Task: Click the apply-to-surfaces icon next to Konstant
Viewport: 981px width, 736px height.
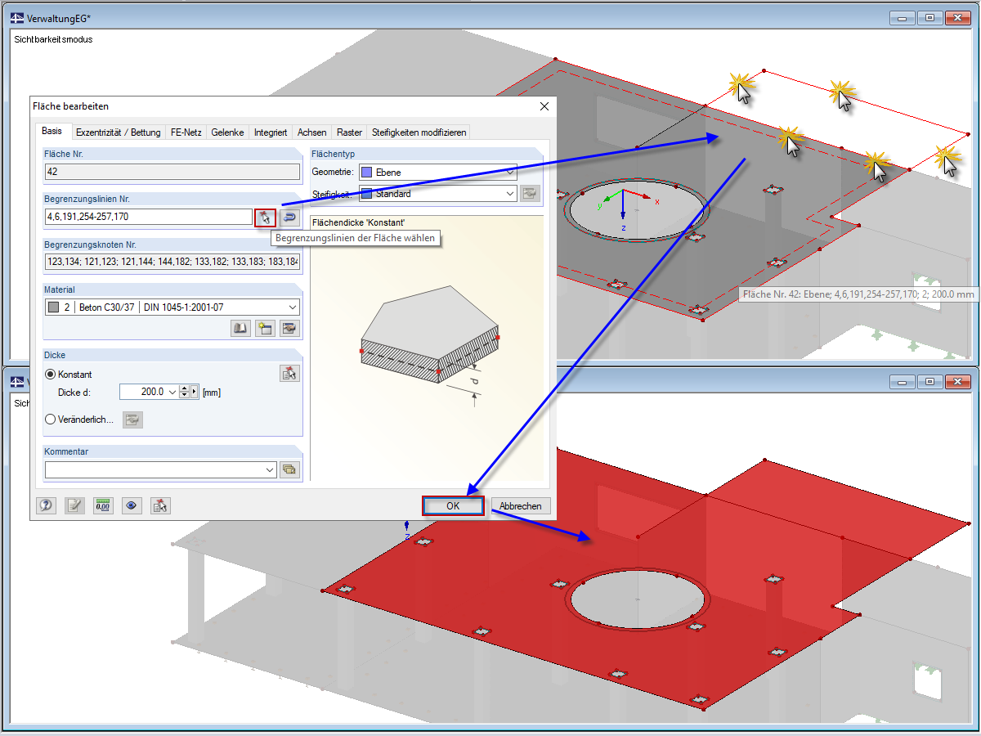Action: tap(289, 373)
